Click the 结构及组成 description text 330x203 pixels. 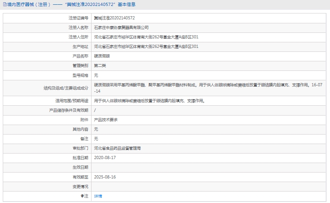tap(198, 85)
